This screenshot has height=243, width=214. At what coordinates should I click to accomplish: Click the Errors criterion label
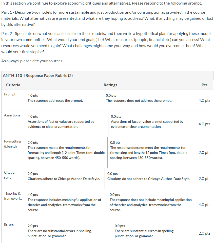click(x=9, y=225)
